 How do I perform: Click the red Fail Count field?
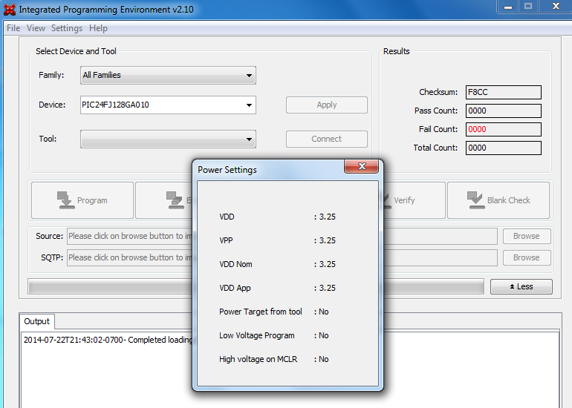(504, 129)
